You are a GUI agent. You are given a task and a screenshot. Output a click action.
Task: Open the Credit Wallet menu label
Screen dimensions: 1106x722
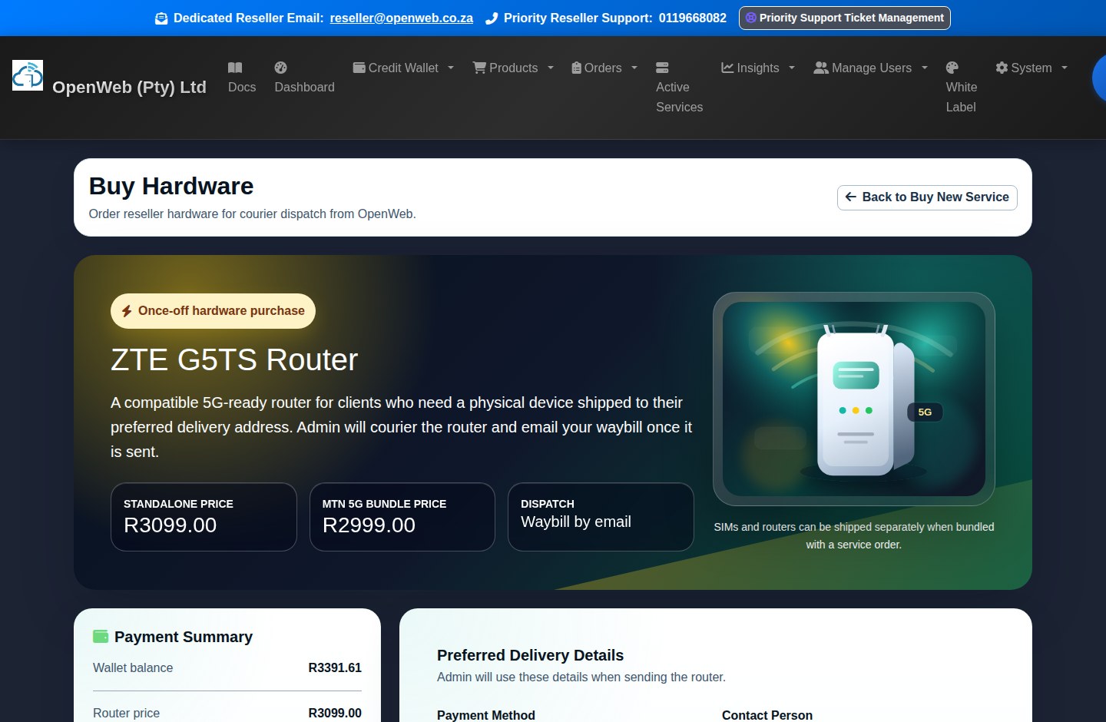tap(403, 68)
